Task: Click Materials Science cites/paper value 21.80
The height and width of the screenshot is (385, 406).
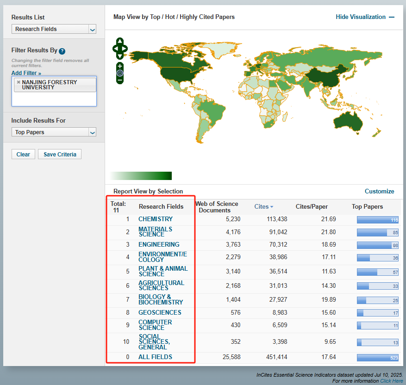Action: tap(329, 232)
